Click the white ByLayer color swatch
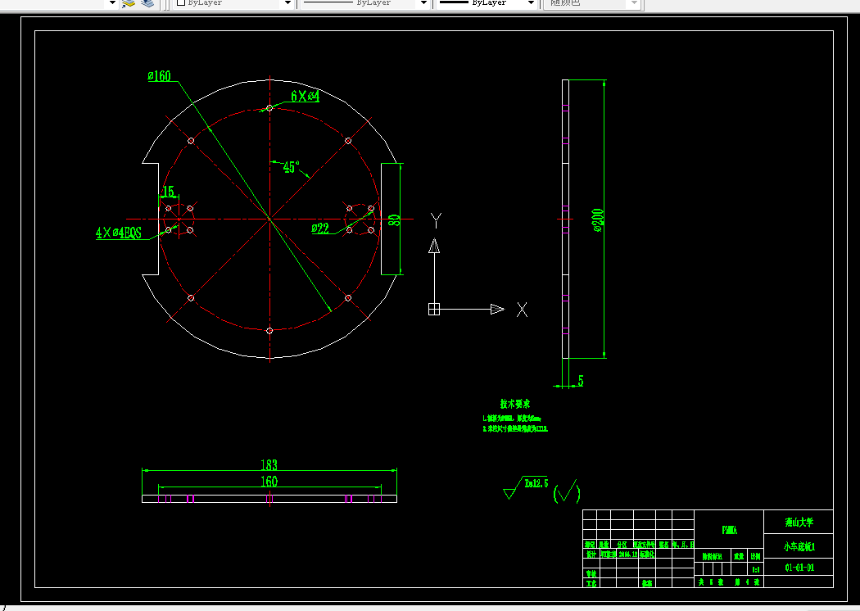The height and width of the screenshot is (611, 860). click(x=180, y=2)
